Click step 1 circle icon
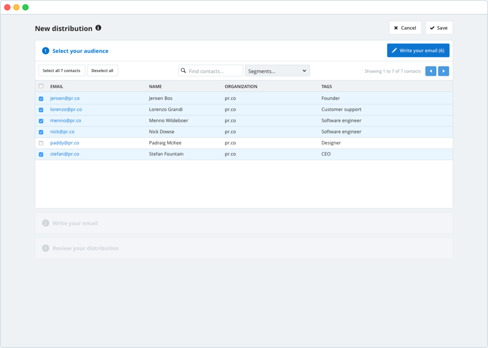This screenshot has height=348, width=488. 45,51
